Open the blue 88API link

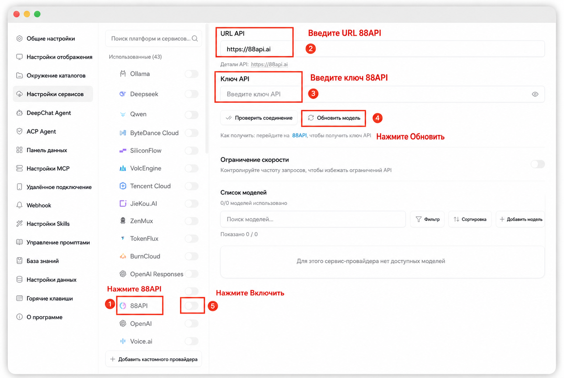[299, 136]
